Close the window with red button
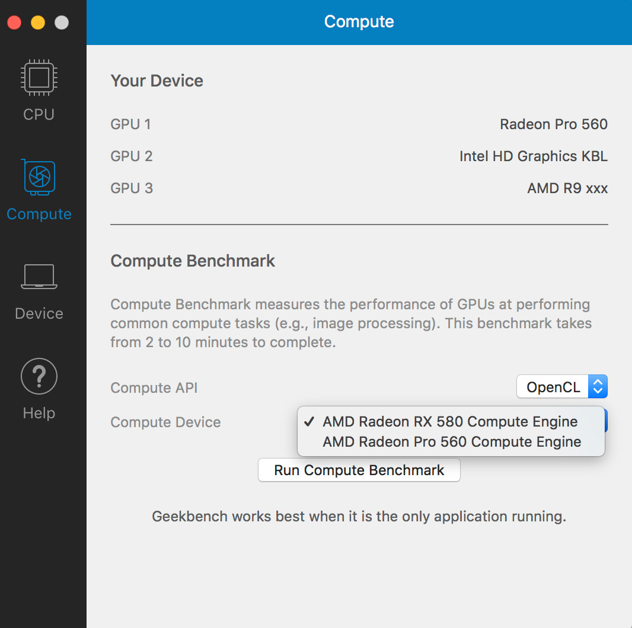Screen dimensions: 632x628 pos(14,22)
